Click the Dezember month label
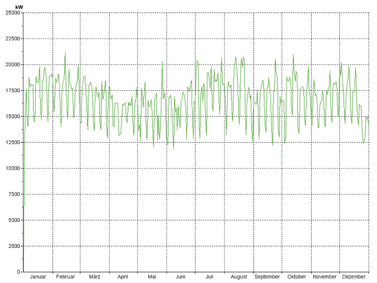The height and width of the screenshot is (283, 377). pyautogui.click(x=354, y=277)
